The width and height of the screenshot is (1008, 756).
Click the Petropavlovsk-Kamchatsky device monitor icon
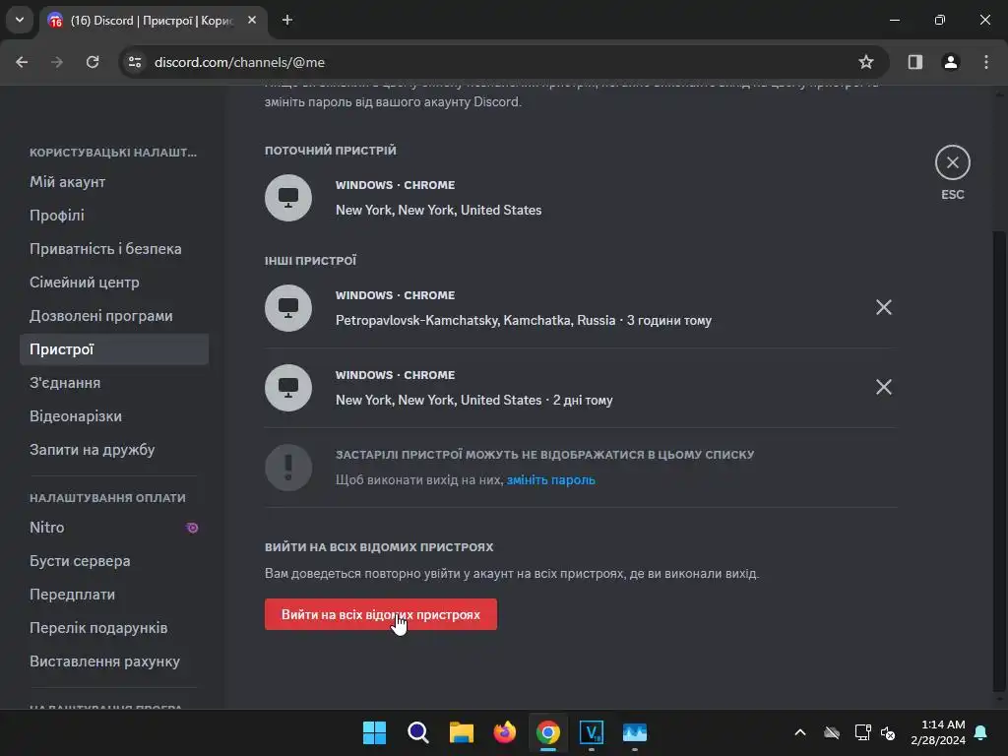(x=288, y=308)
